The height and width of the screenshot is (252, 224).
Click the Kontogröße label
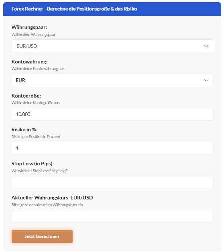26,96
